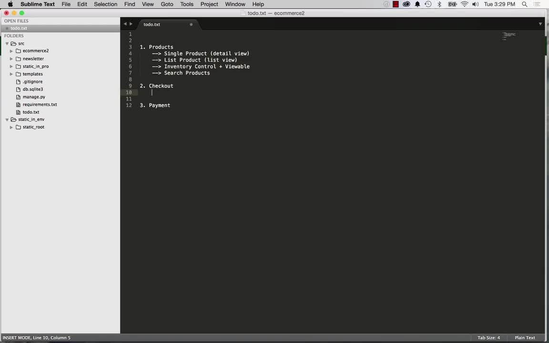
Task: Open the Sublime Text app menu
Action: pos(38,4)
